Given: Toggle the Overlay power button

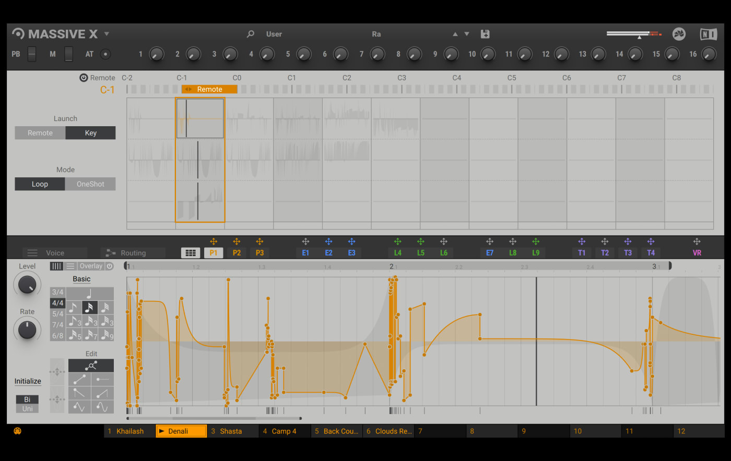Looking at the screenshot, I should pyautogui.click(x=109, y=266).
